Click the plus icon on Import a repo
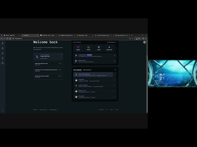Image resolution: width=197 pixels, height=147 pixels. 115,61
